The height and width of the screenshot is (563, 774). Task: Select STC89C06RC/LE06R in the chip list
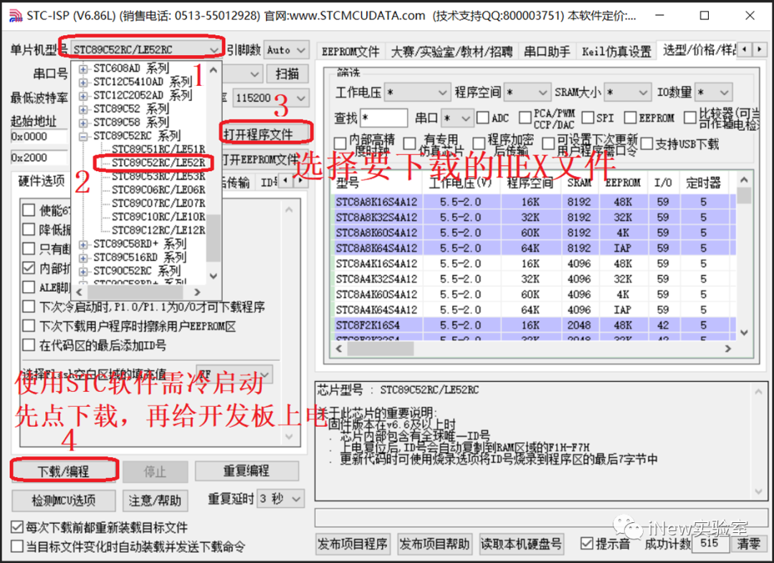coord(158,190)
